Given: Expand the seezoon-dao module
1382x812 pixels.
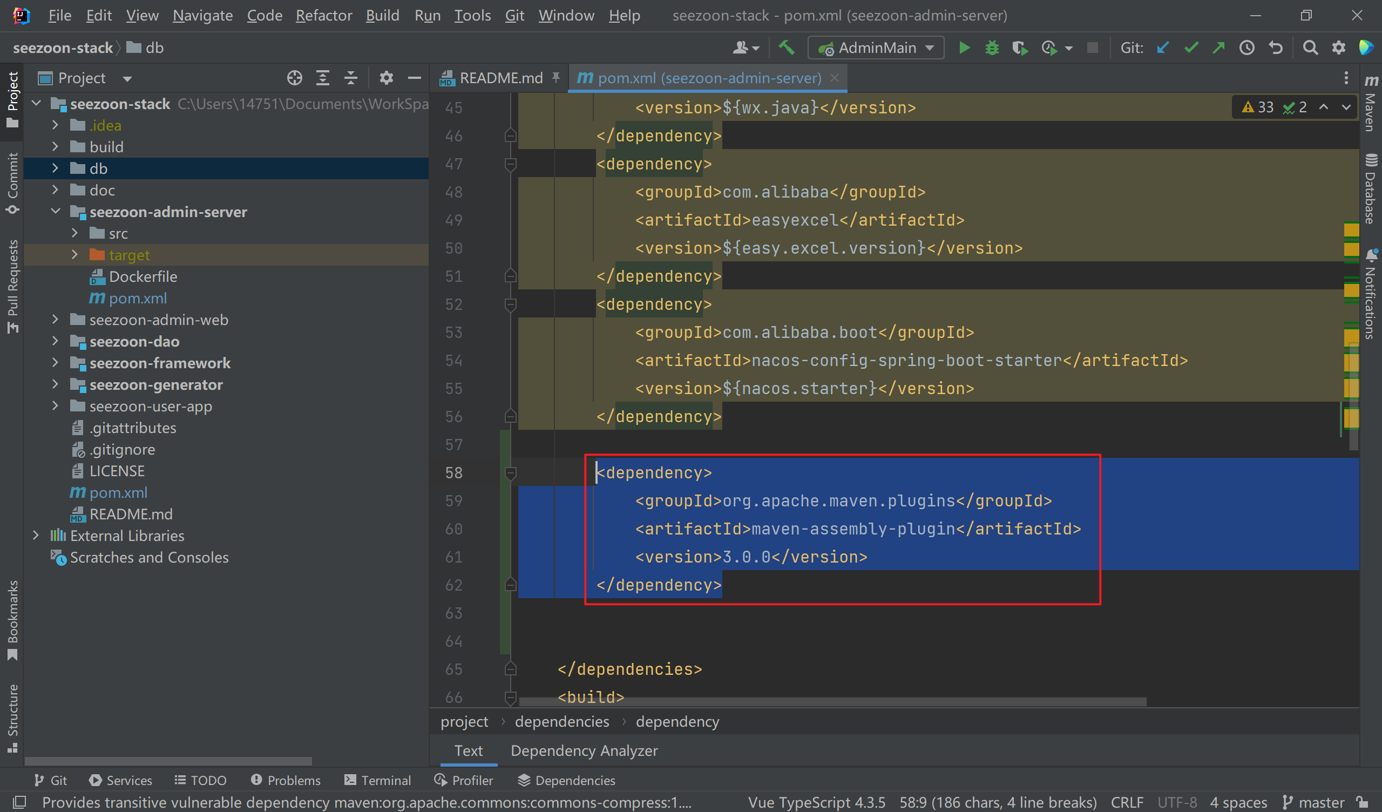Looking at the screenshot, I should (55, 341).
